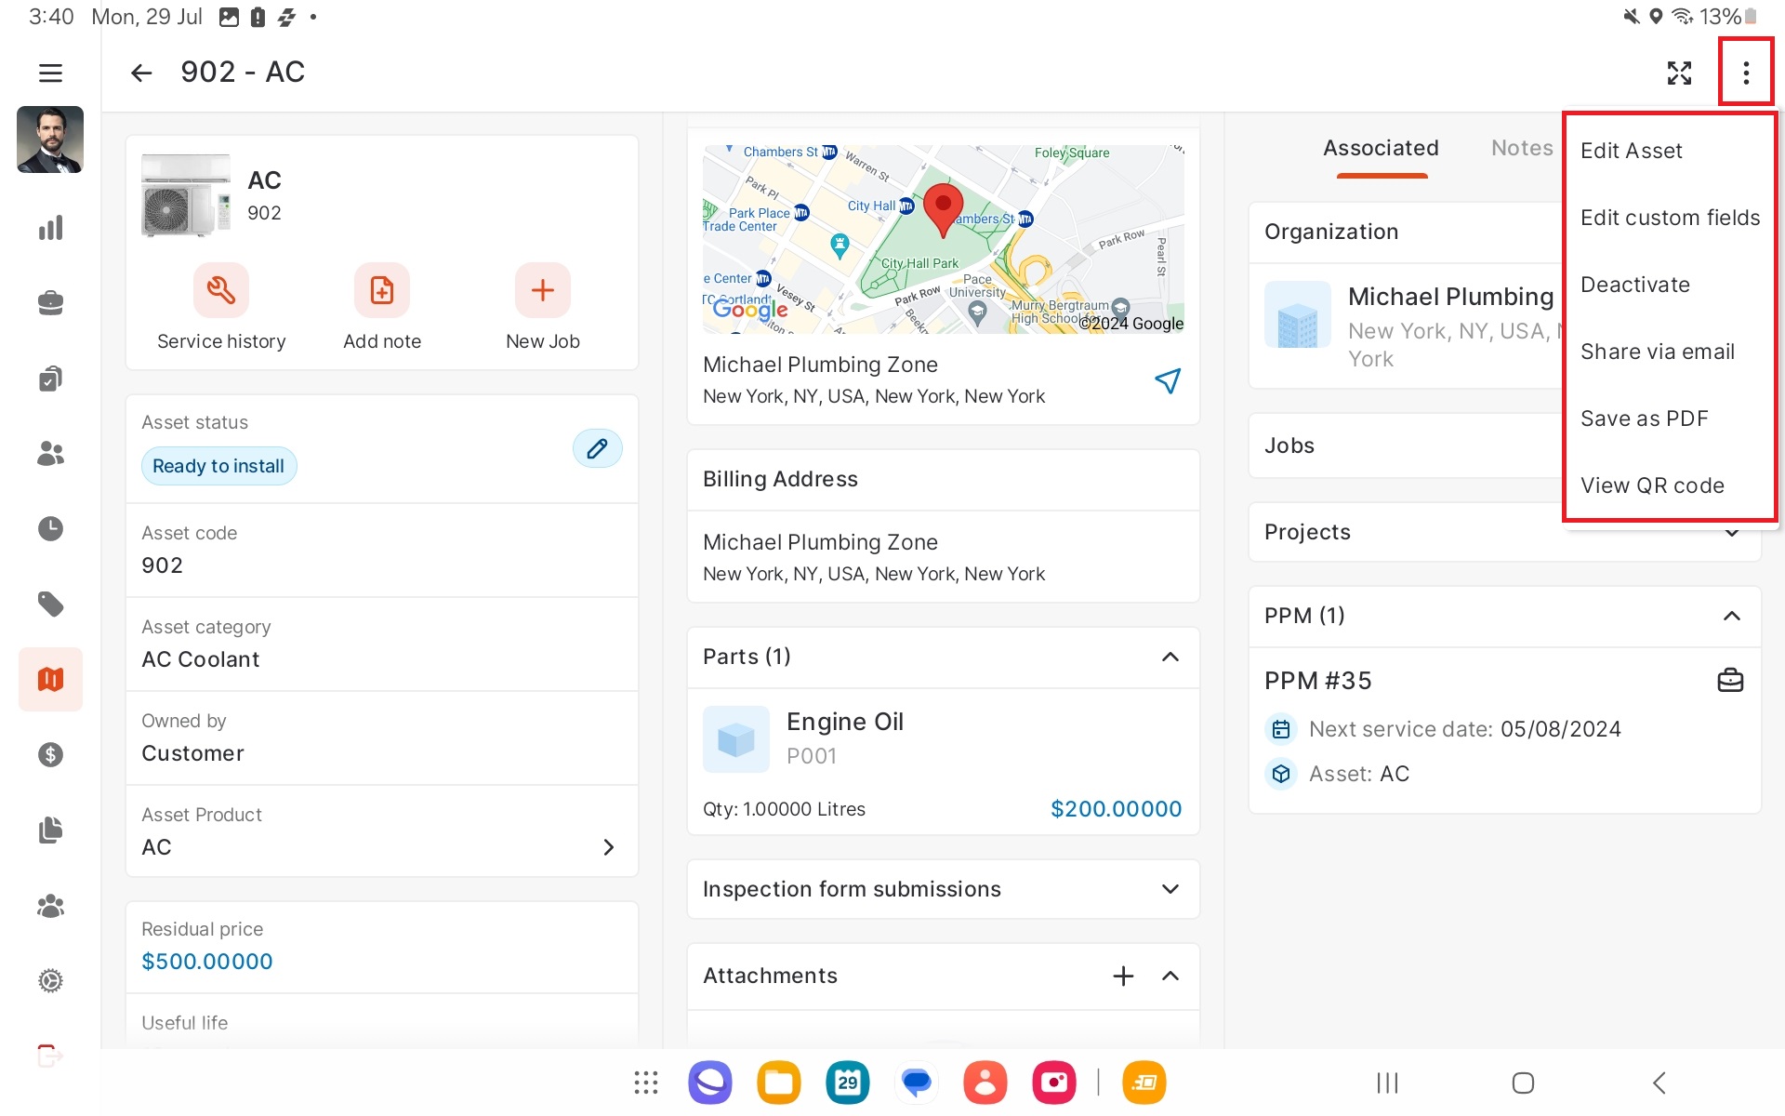
Task: Open the hamburger navigation menu
Action: point(50,73)
